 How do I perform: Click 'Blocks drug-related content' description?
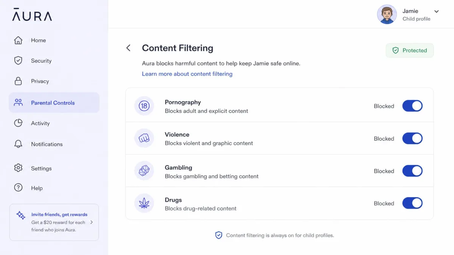click(x=201, y=209)
